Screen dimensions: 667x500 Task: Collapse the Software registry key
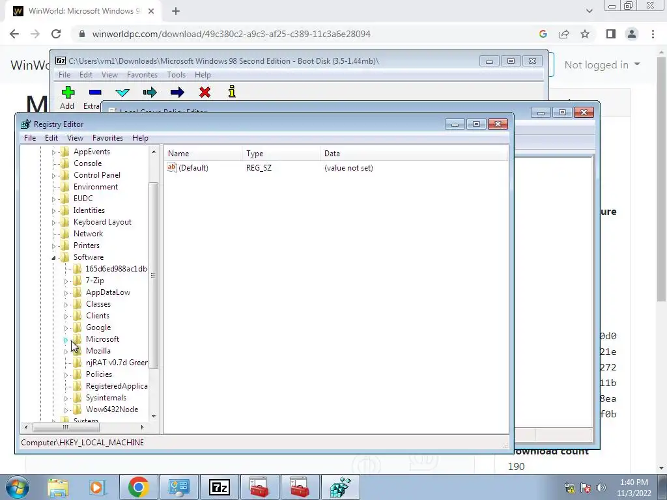[x=53, y=258]
